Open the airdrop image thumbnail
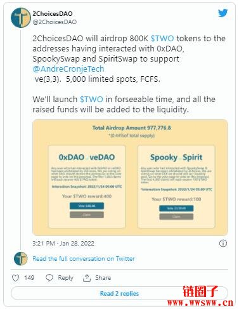This screenshot has height=309, width=239. [x=130, y=178]
